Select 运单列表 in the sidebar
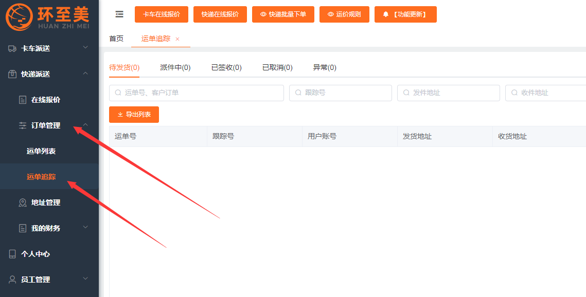Viewport: 586px width, 297px height. [x=41, y=151]
